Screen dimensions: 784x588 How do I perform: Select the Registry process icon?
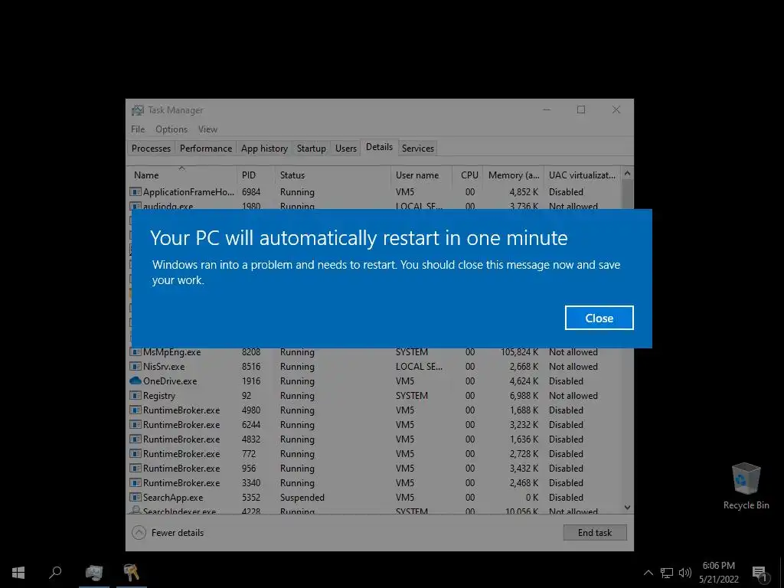coord(136,396)
